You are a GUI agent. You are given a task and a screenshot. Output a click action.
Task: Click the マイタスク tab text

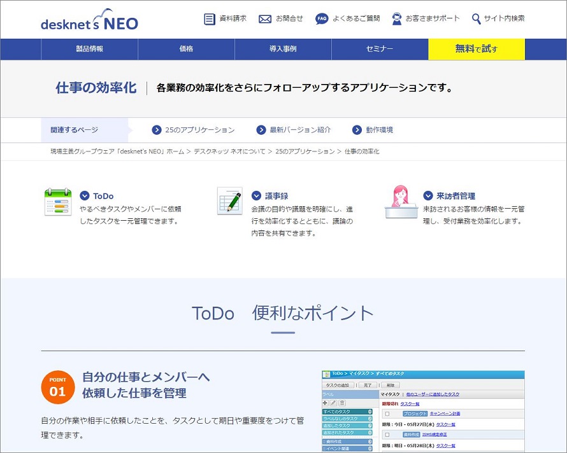coord(390,394)
